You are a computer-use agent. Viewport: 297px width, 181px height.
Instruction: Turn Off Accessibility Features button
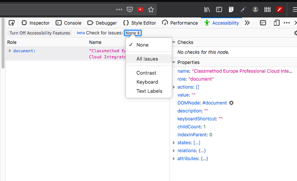(x=40, y=33)
